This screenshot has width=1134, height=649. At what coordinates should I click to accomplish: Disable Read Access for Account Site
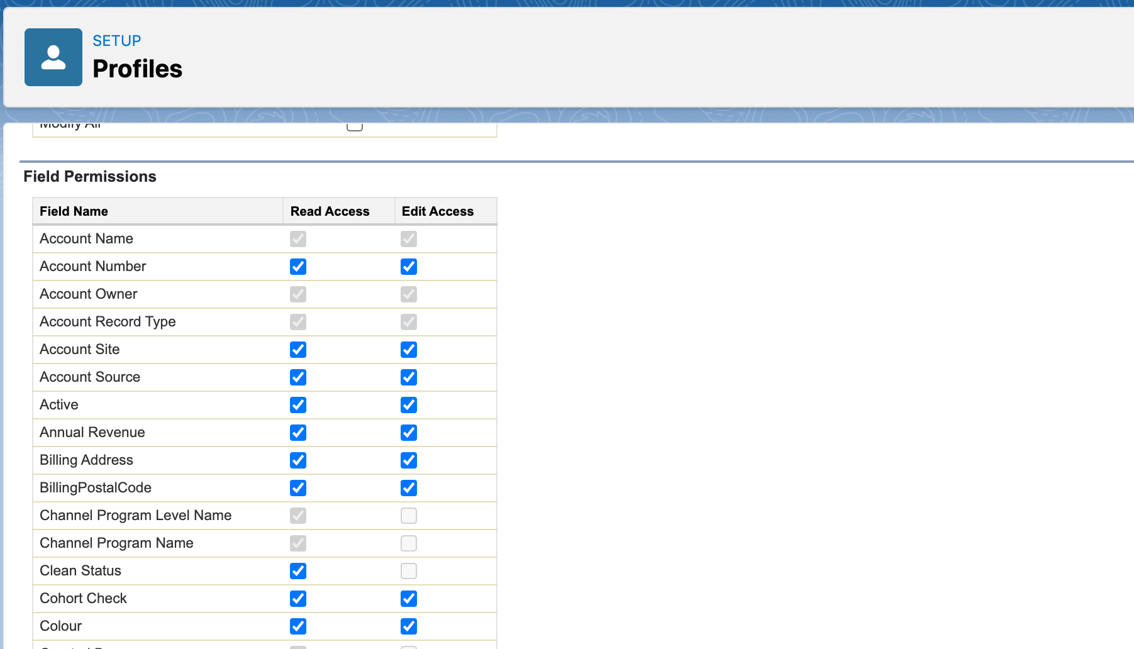click(x=297, y=350)
